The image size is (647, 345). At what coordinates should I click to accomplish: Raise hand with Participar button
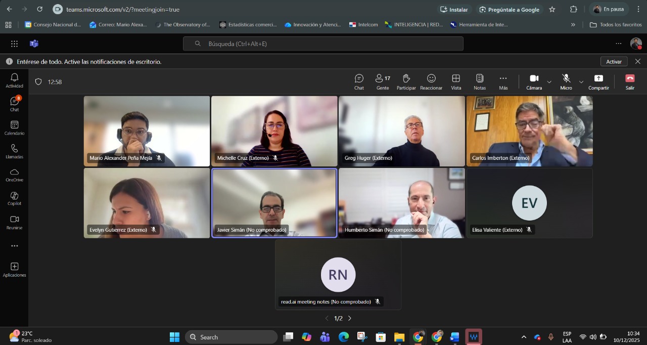click(x=406, y=81)
